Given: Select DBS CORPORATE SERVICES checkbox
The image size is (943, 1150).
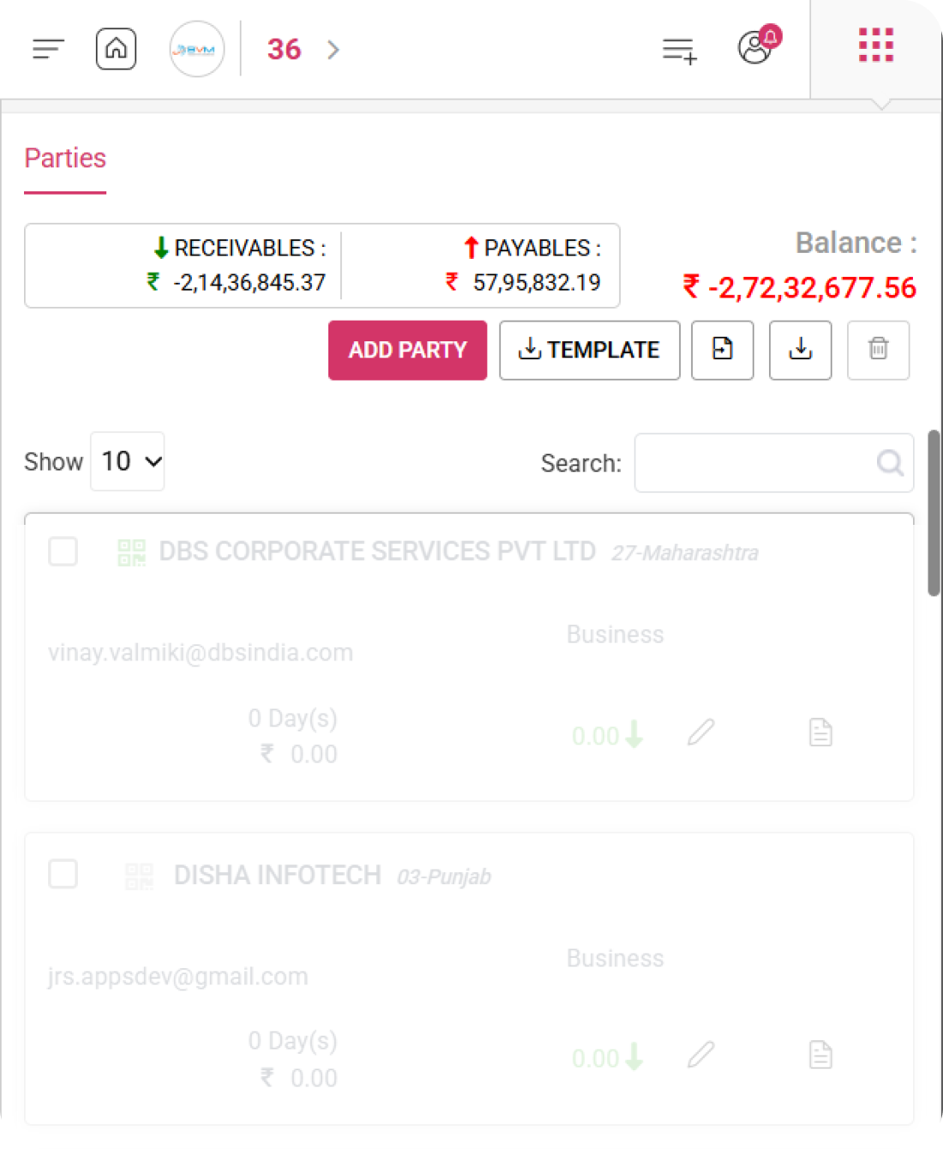Looking at the screenshot, I should pyautogui.click(x=63, y=551).
